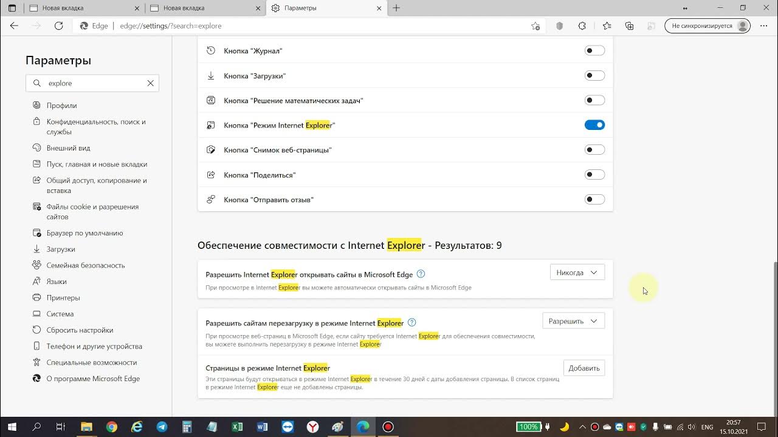Open Профили settings section

coord(61,106)
